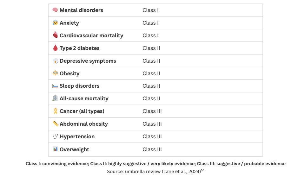The image size is (304, 176).
Task: Click the tombstone icon for All-cause mortality
Action: (55, 98)
